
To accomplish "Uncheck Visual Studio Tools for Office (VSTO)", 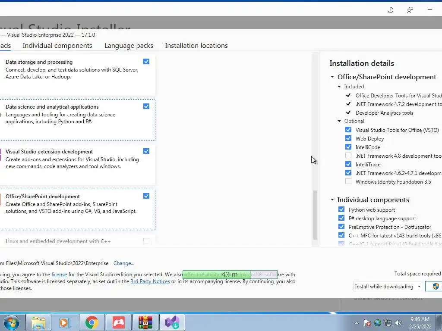I will click(x=348, y=130).
